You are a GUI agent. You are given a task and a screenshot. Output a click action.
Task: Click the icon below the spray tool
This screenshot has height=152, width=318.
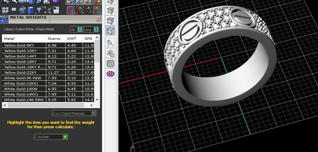pos(111,53)
